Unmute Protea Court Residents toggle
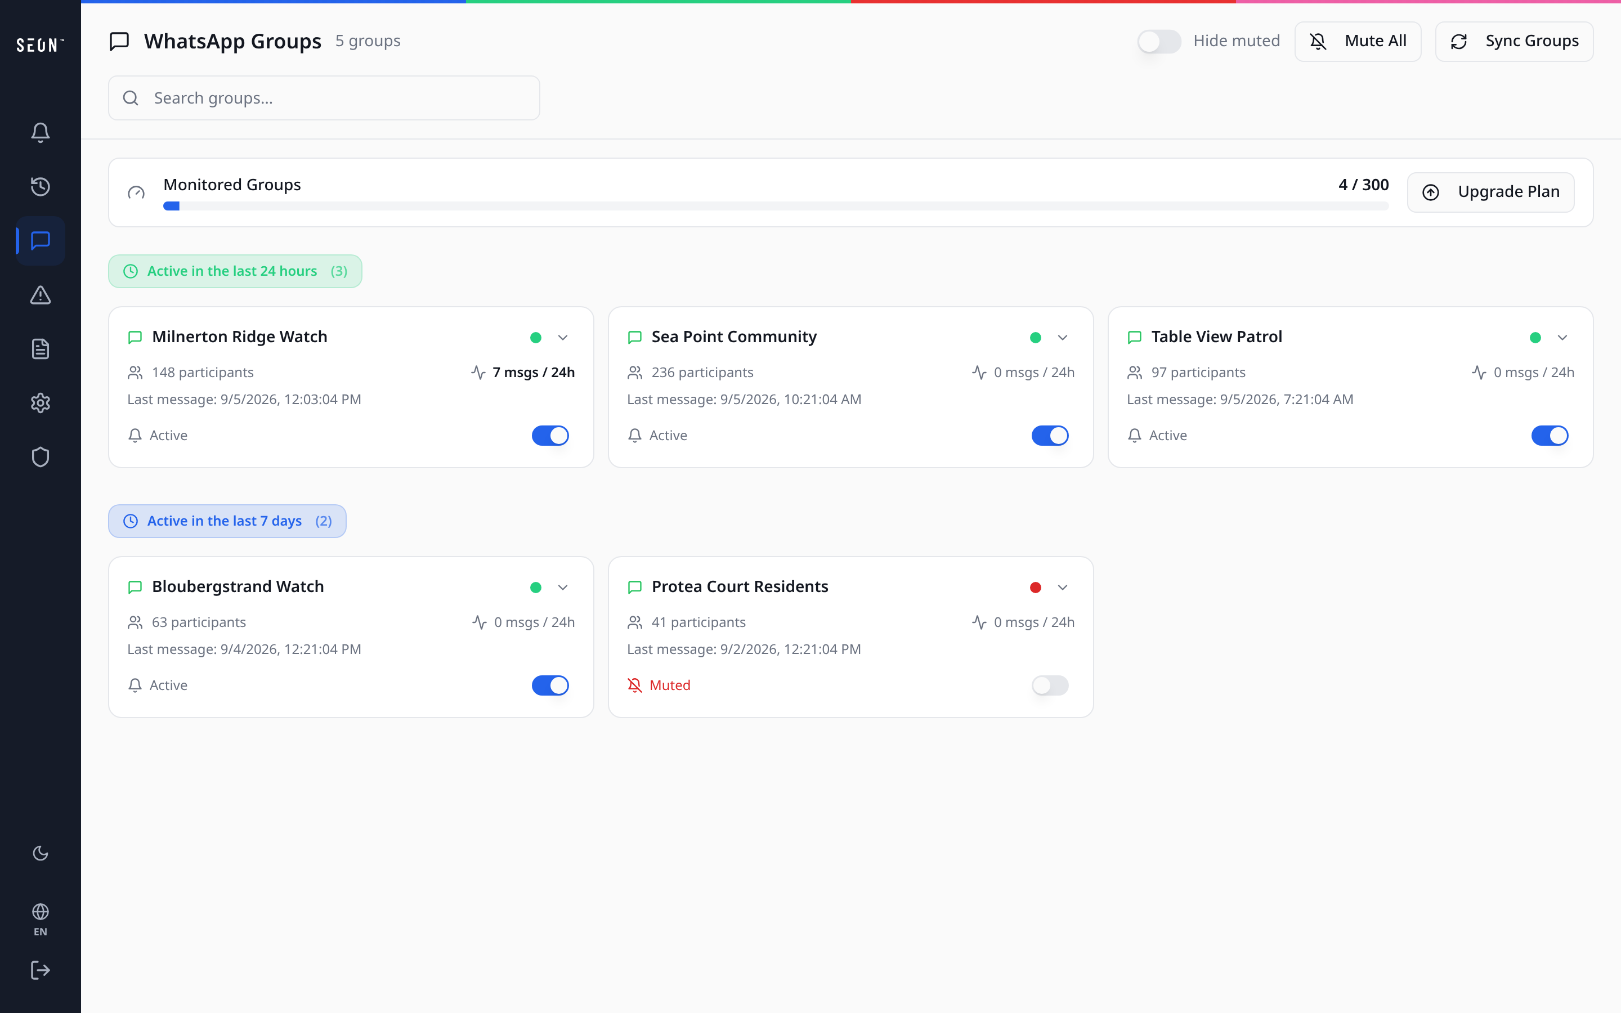This screenshot has height=1013, width=1621. [1050, 685]
